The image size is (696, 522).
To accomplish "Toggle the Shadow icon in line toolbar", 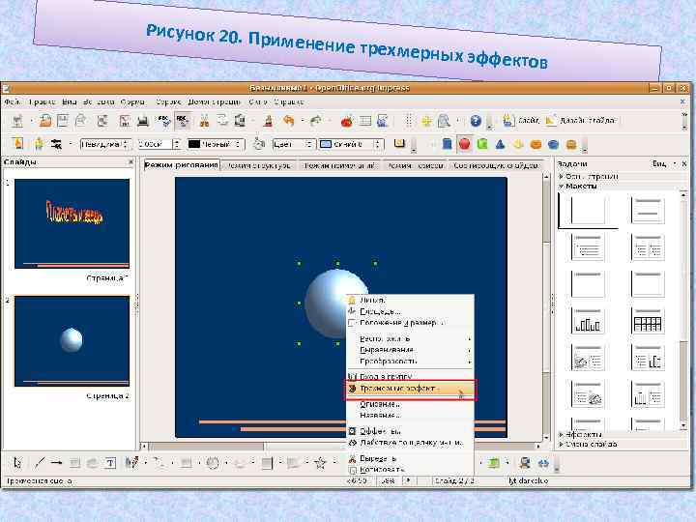I will [x=399, y=143].
